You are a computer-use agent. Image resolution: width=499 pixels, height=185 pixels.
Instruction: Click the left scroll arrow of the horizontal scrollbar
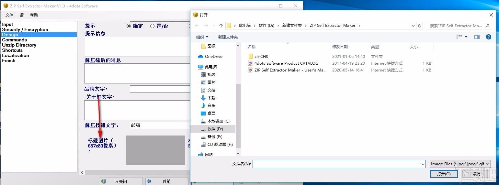(82, 173)
